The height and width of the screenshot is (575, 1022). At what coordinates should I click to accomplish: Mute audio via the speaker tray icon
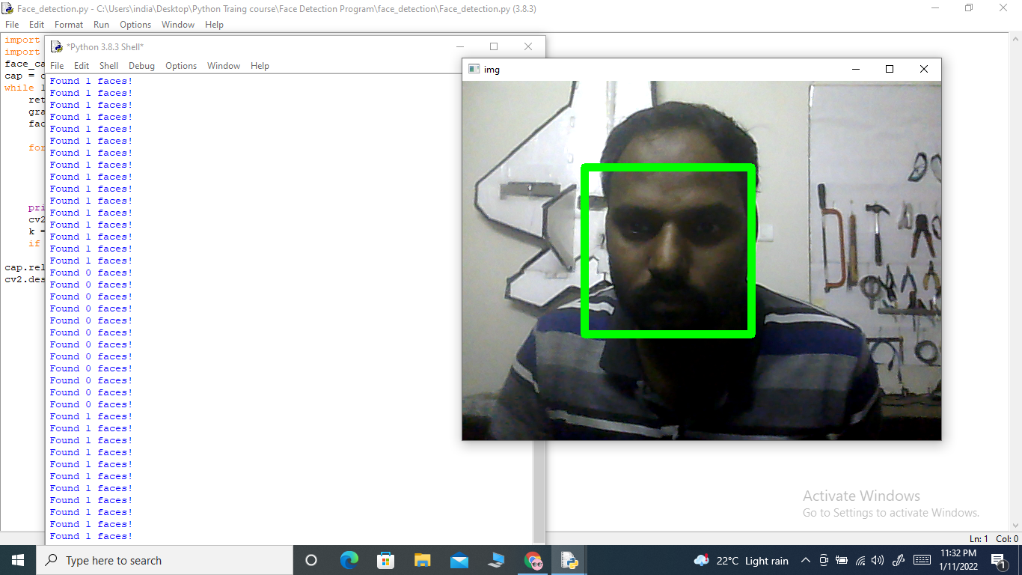(x=877, y=560)
